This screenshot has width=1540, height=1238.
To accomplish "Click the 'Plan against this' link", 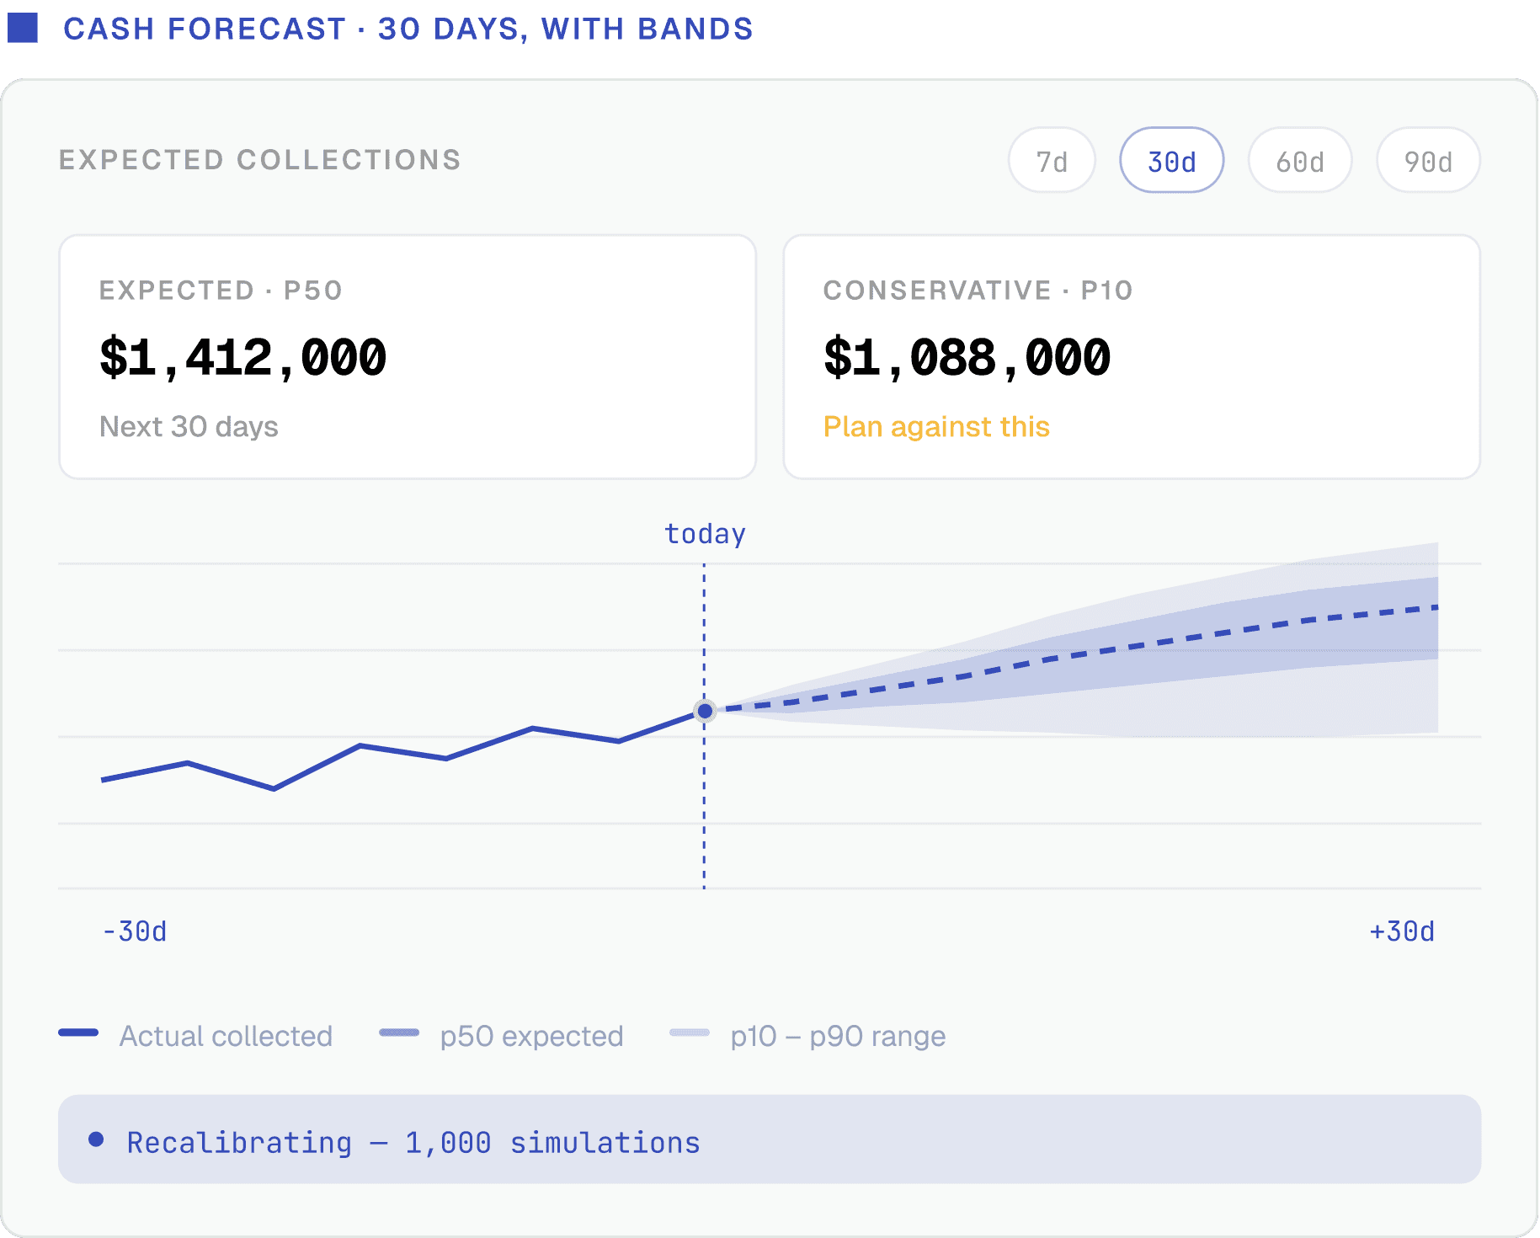I will click(936, 427).
